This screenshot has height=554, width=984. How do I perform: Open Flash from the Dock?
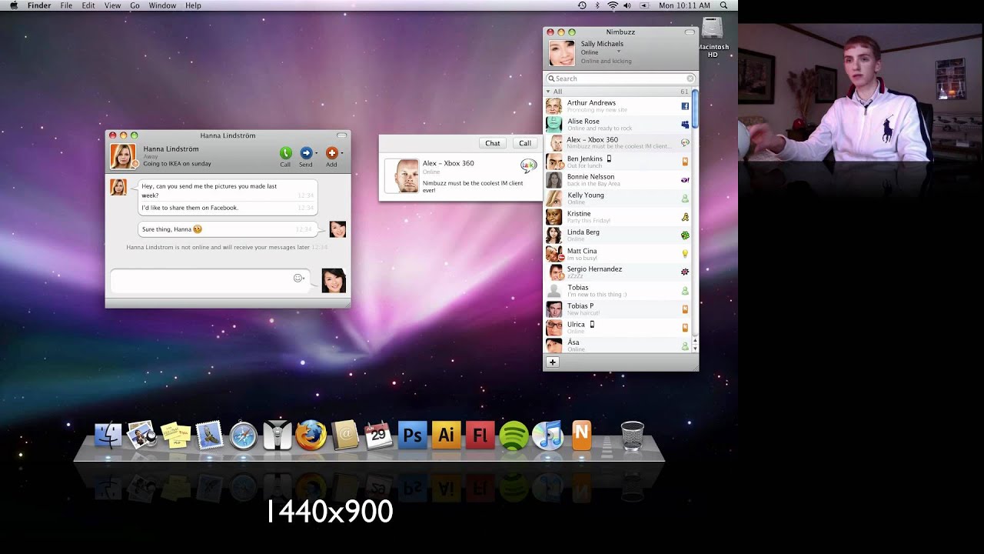click(x=480, y=436)
